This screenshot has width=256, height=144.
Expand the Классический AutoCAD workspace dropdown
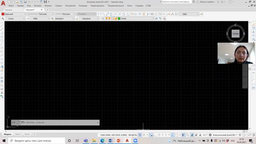click(236, 135)
